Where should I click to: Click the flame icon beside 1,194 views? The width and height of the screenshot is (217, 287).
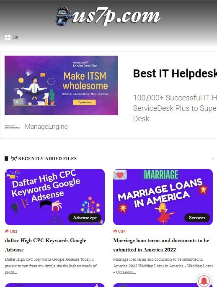click(x=115, y=231)
